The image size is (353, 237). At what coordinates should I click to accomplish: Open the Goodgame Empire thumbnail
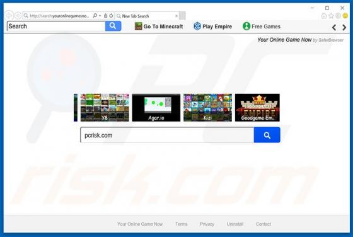pyautogui.click(x=257, y=108)
